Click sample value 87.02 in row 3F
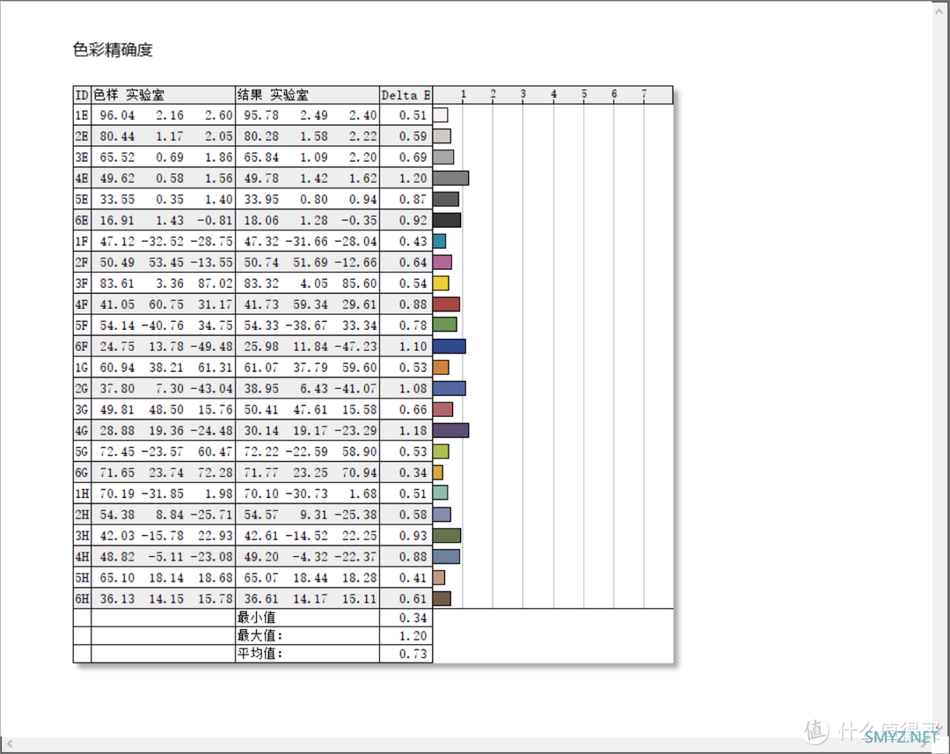 coord(216,283)
